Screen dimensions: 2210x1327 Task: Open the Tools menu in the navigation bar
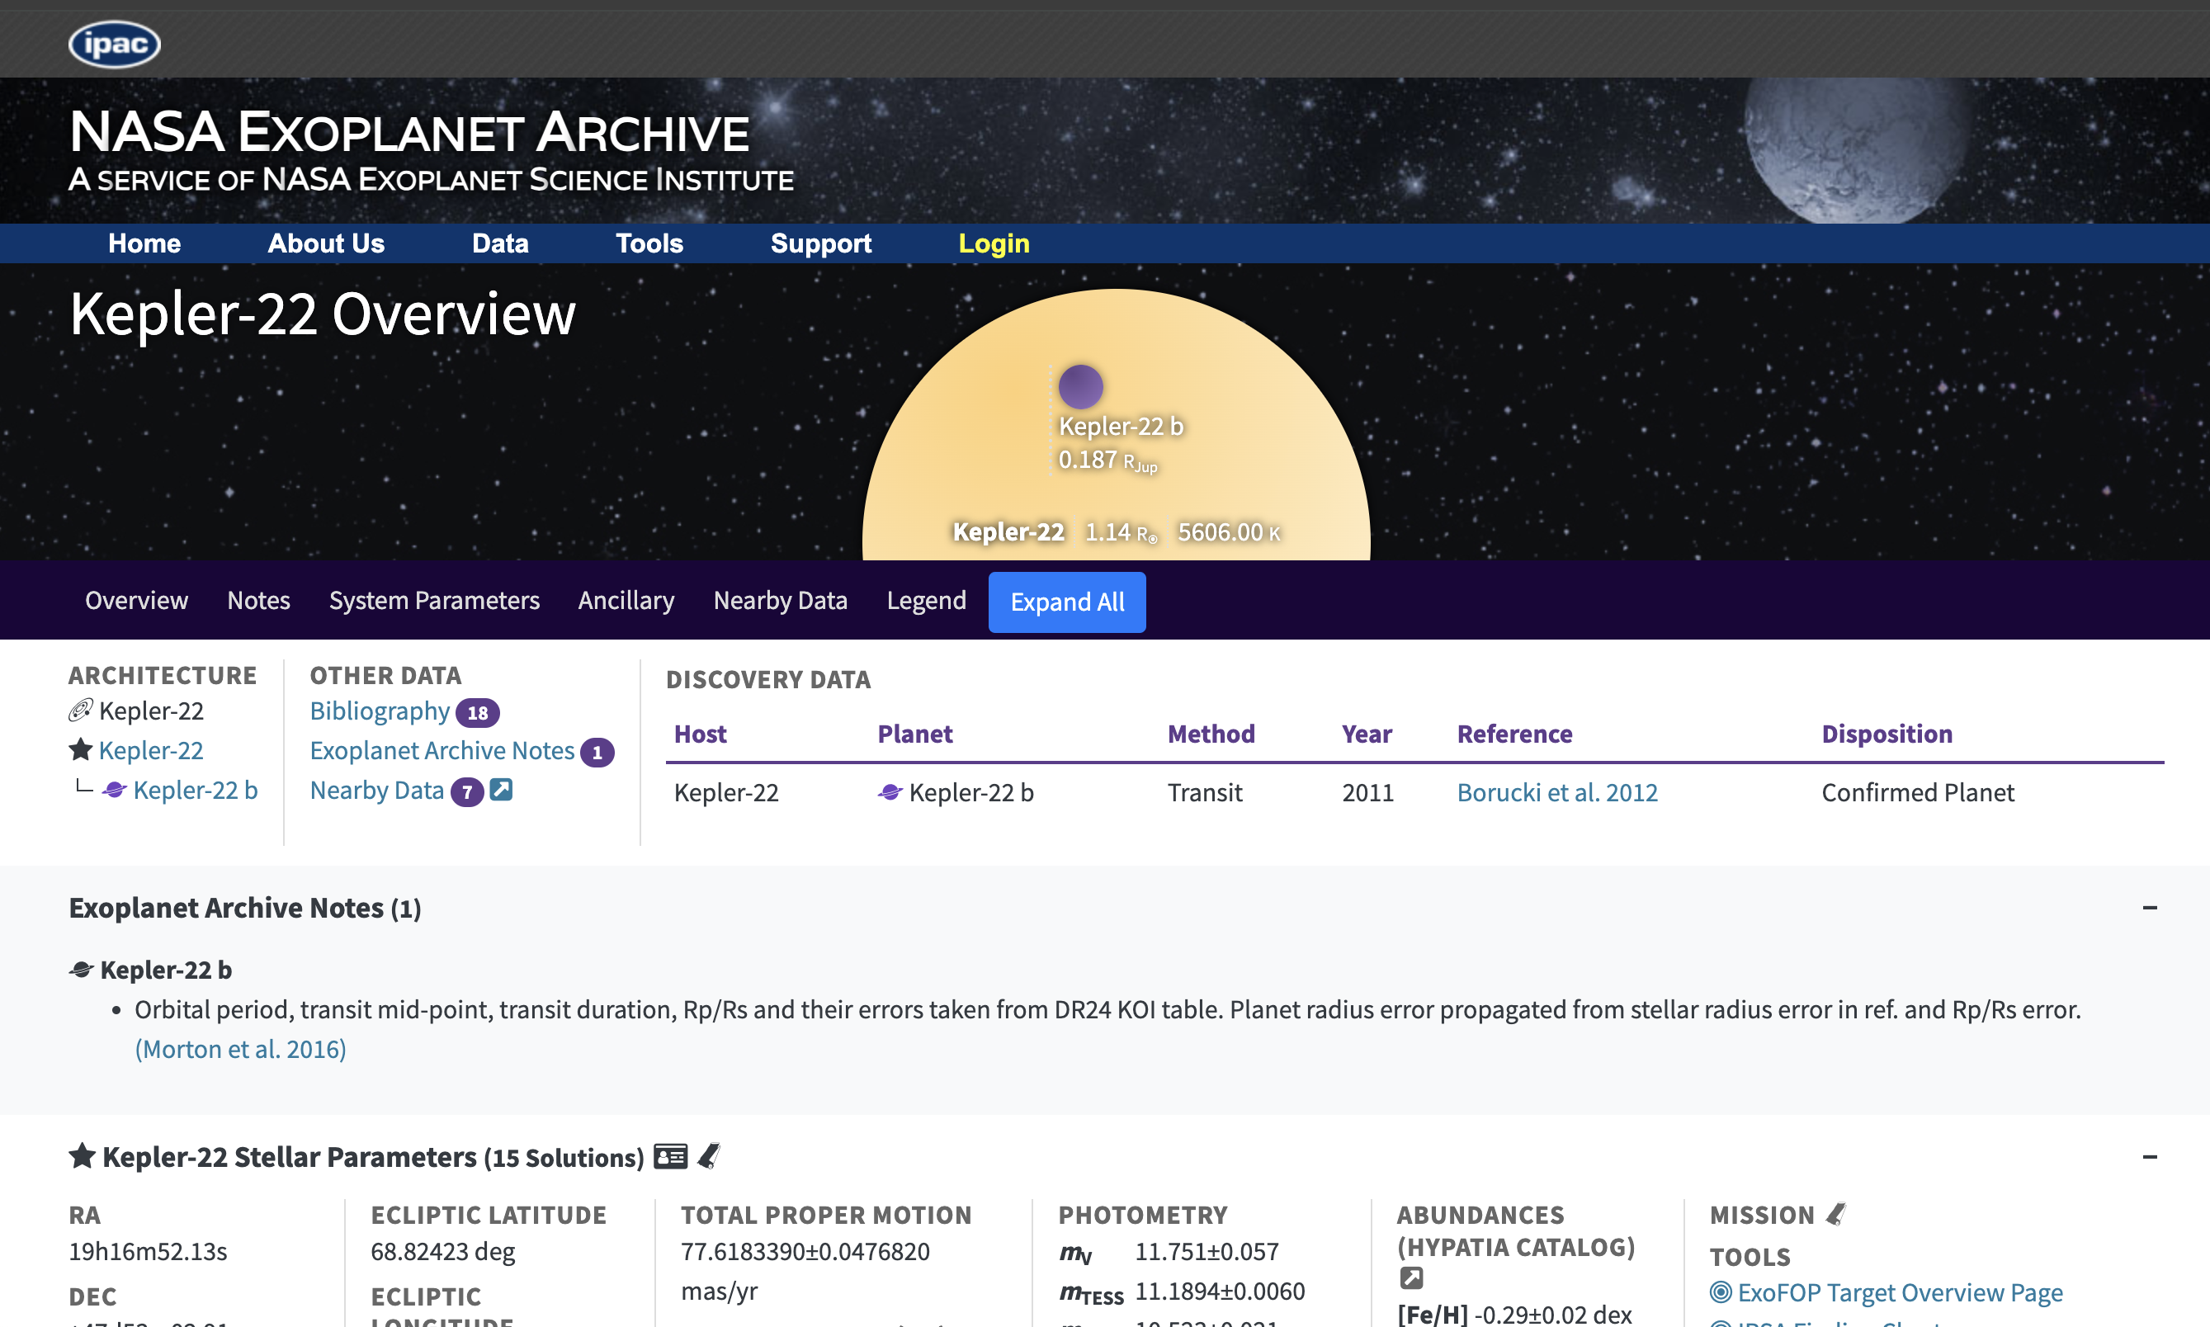tap(649, 243)
